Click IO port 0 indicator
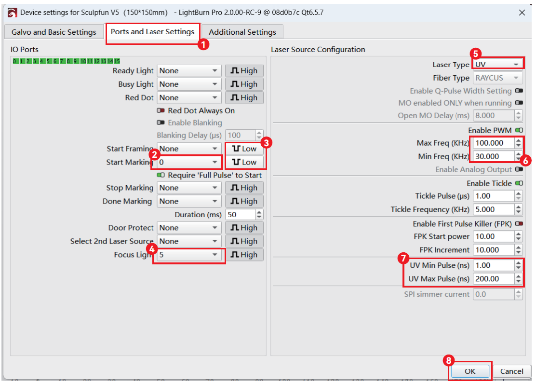 [15, 61]
